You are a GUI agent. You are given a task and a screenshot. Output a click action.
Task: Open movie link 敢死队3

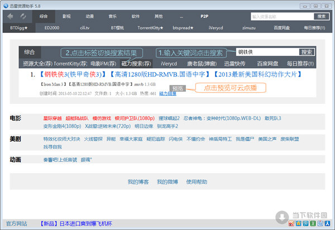[273, 118]
